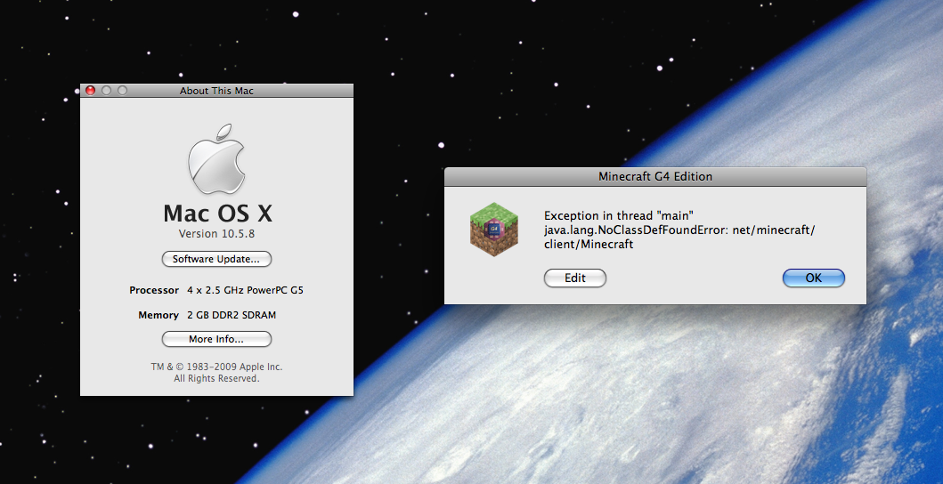943x484 pixels.
Task: Click the Minecraft grass block icon
Action: (x=493, y=230)
